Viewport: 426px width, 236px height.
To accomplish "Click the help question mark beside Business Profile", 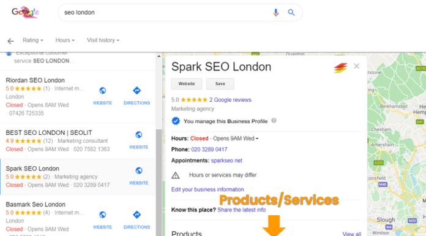I will (274, 121).
